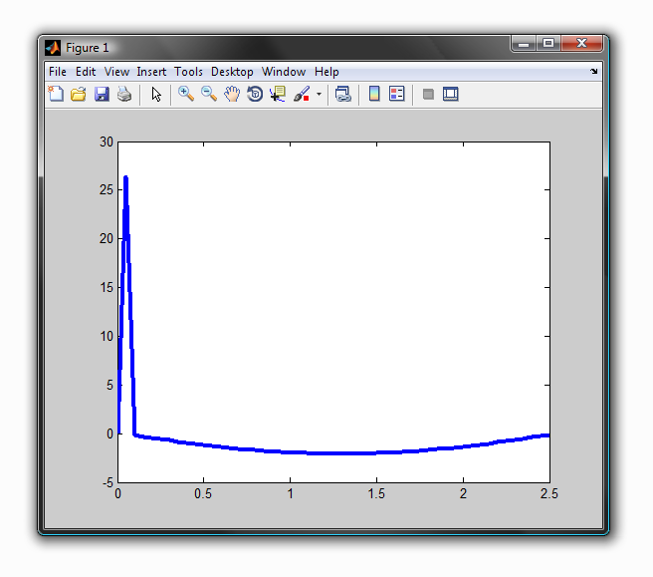Click the New Figure icon
This screenshot has width=653, height=577.
[x=56, y=95]
